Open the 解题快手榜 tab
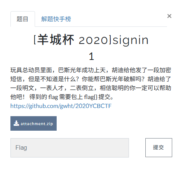The width and height of the screenshot is (183, 175). [x=56, y=19]
